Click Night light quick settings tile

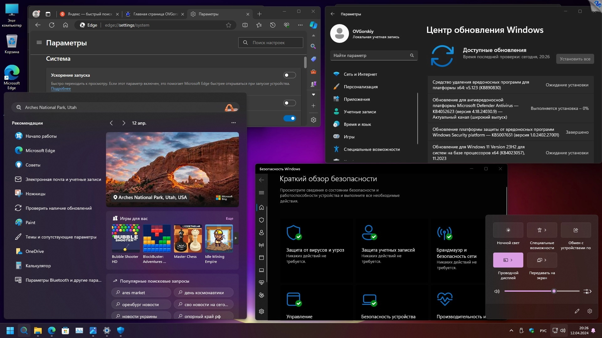[508, 230]
